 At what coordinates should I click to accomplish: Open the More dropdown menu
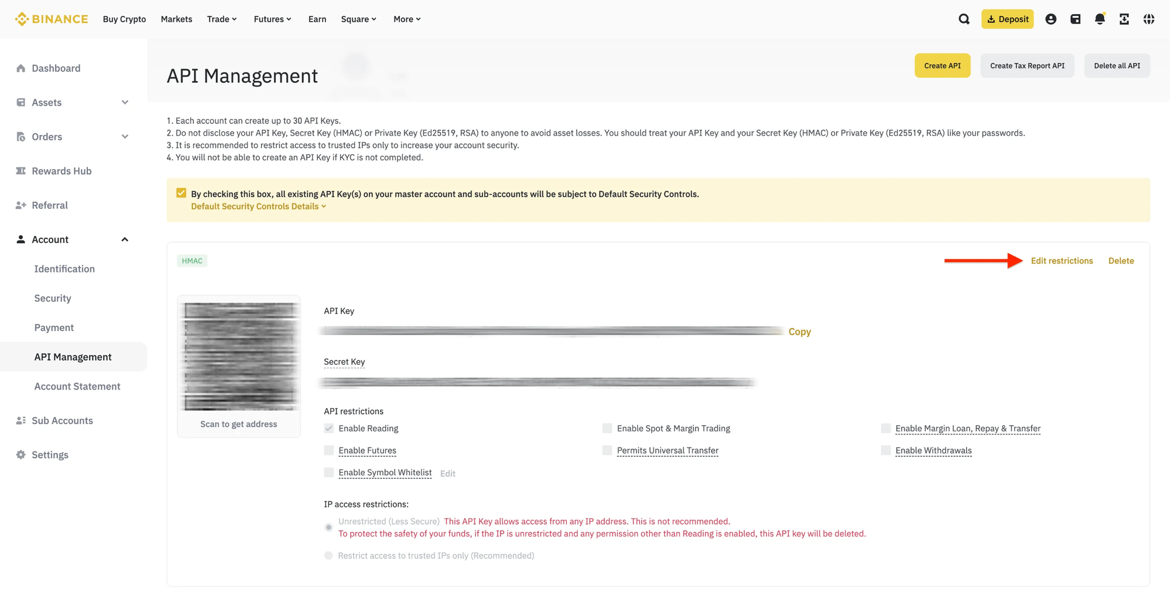(407, 19)
